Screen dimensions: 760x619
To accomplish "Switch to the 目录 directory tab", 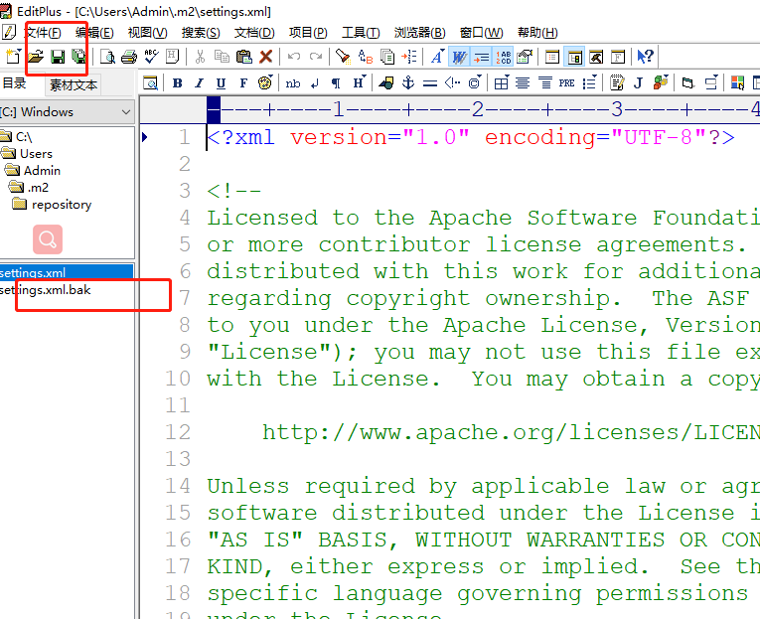I will (14, 83).
